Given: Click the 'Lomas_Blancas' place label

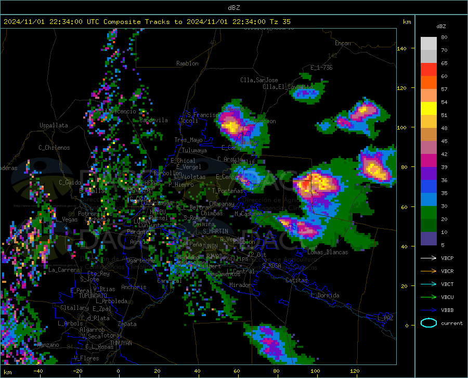Looking at the screenshot, I should click(x=328, y=252).
